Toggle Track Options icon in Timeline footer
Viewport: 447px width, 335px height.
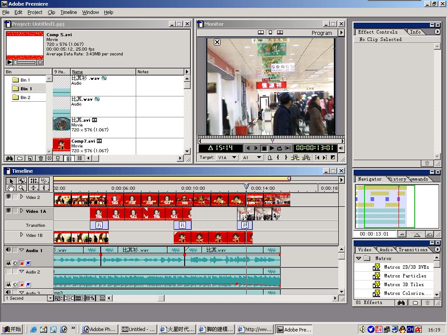coord(58,298)
